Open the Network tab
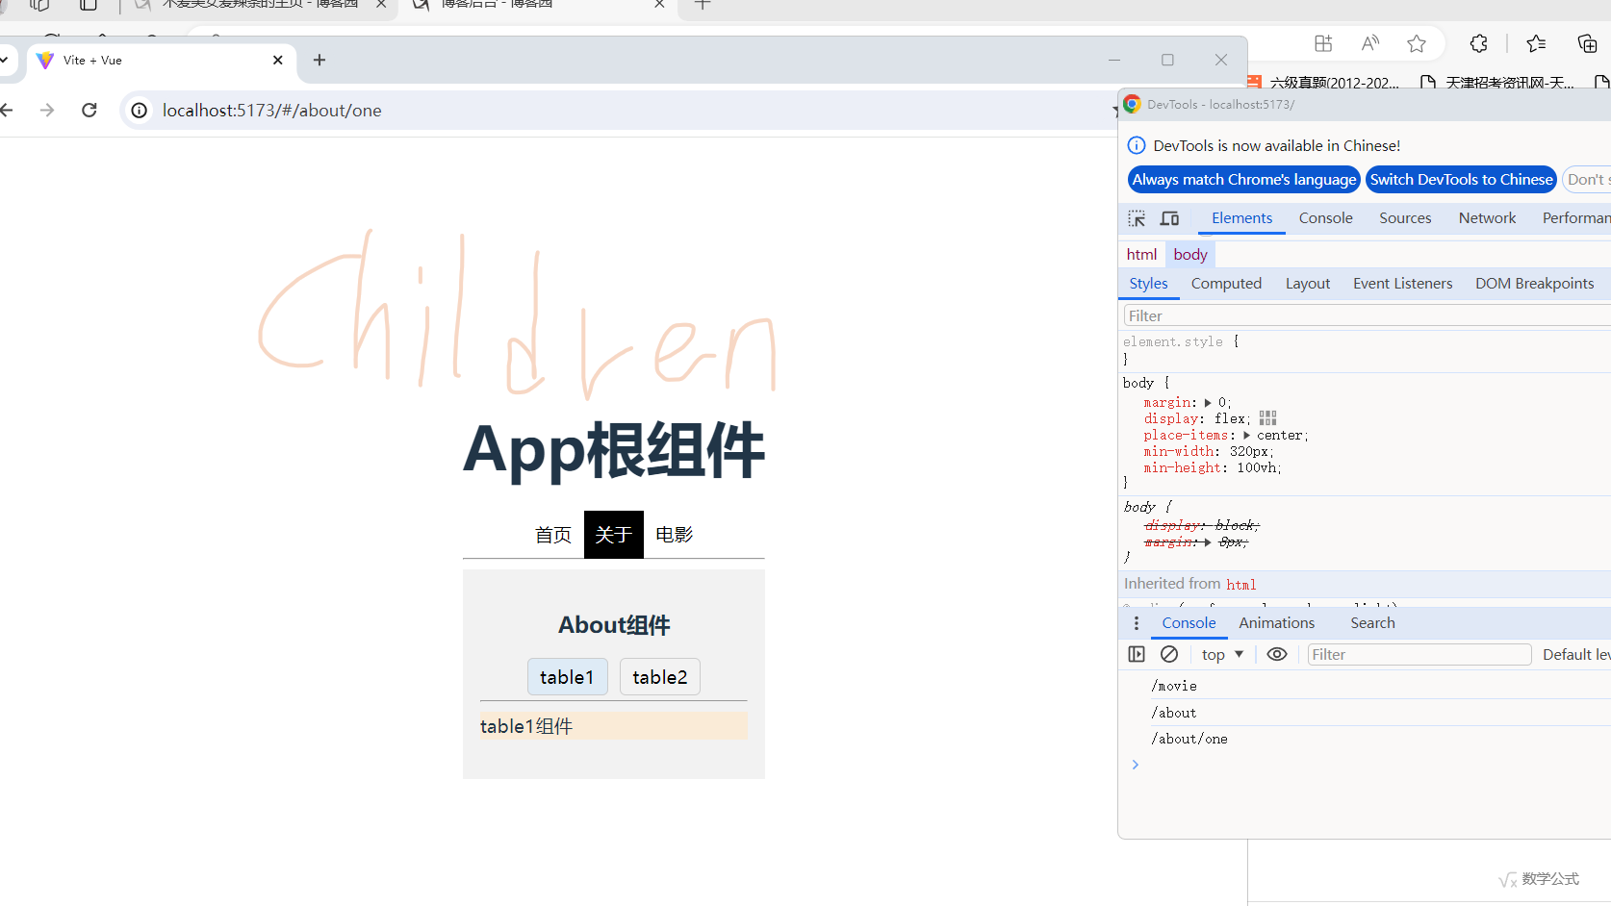1611x906 pixels. (x=1487, y=218)
